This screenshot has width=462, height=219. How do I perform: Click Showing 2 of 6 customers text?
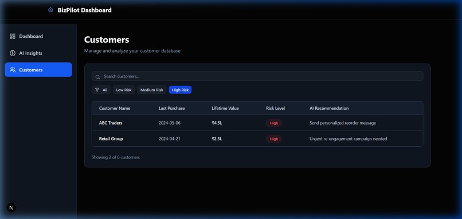pyautogui.click(x=116, y=157)
